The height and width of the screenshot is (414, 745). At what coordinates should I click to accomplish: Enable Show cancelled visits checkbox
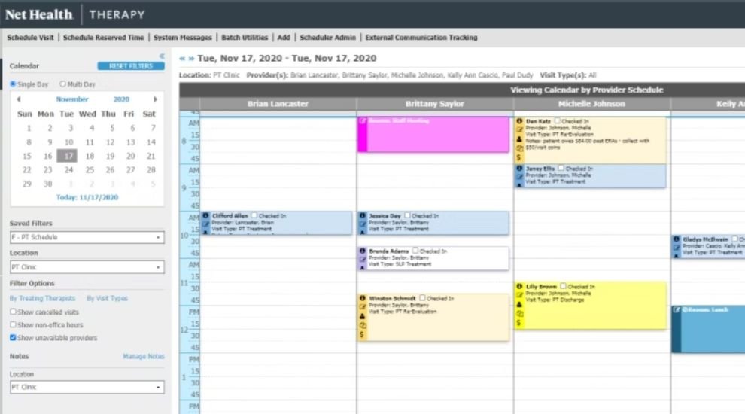click(13, 312)
